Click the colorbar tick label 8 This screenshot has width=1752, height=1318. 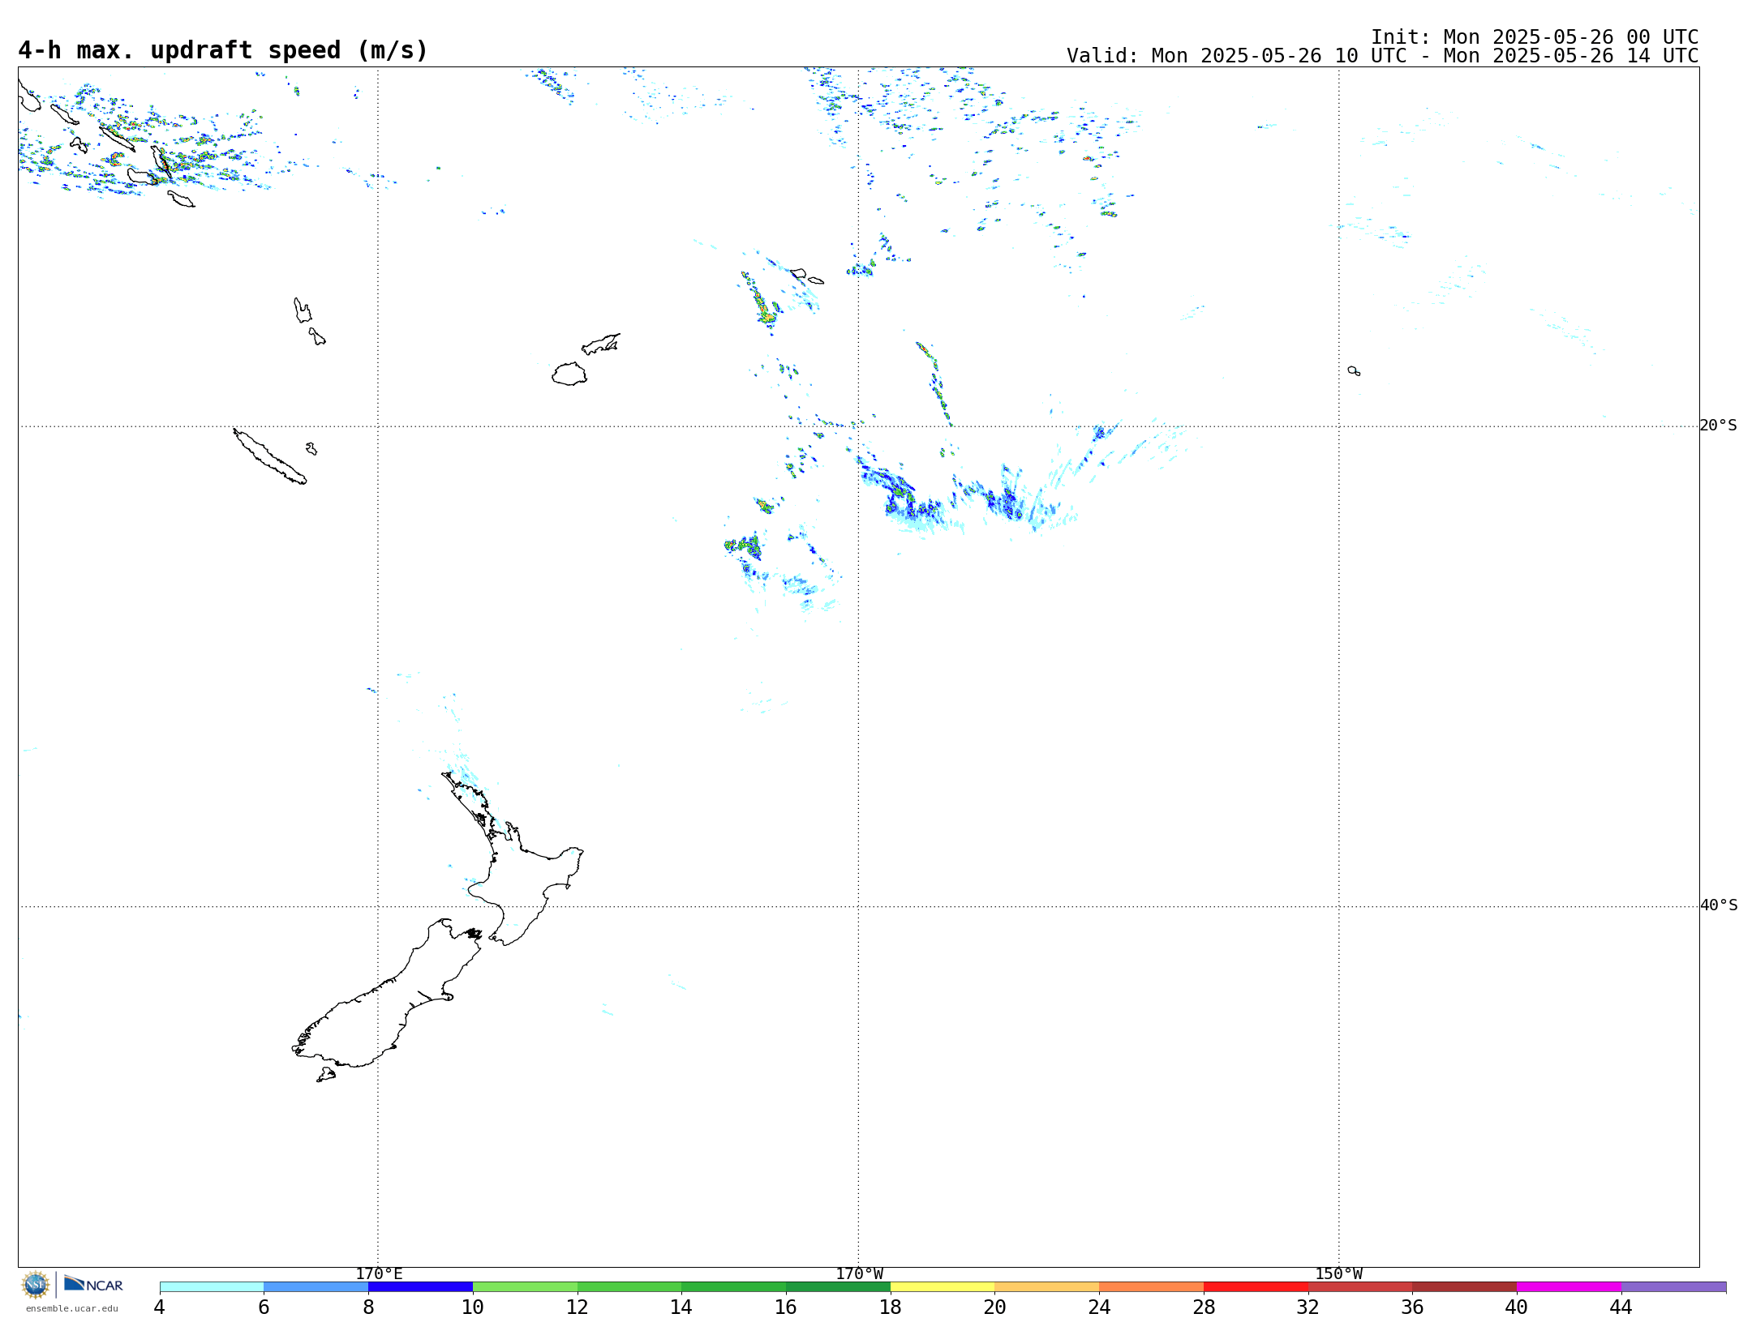[368, 1307]
